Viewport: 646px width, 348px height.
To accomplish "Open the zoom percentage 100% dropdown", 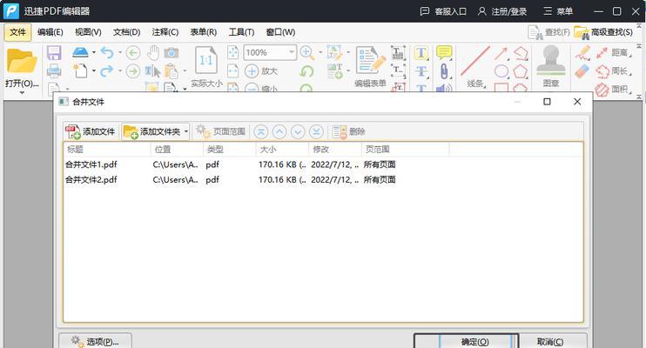I will [x=292, y=52].
